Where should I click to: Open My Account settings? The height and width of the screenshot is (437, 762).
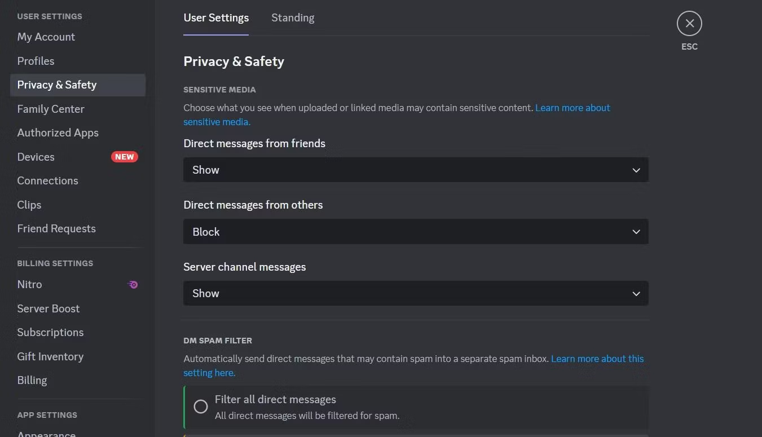coord(46,37)
